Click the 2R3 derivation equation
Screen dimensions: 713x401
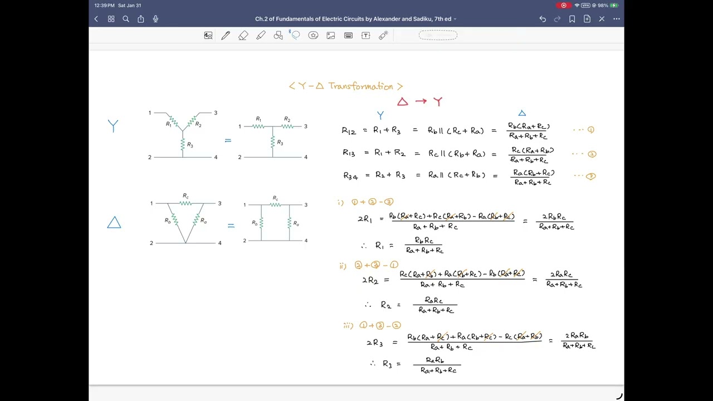[481, 341]
